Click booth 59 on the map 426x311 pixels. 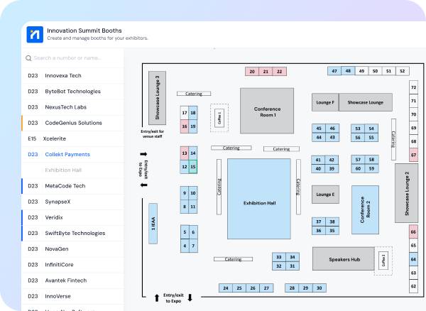pyautogui.click(x=371, y=169)
